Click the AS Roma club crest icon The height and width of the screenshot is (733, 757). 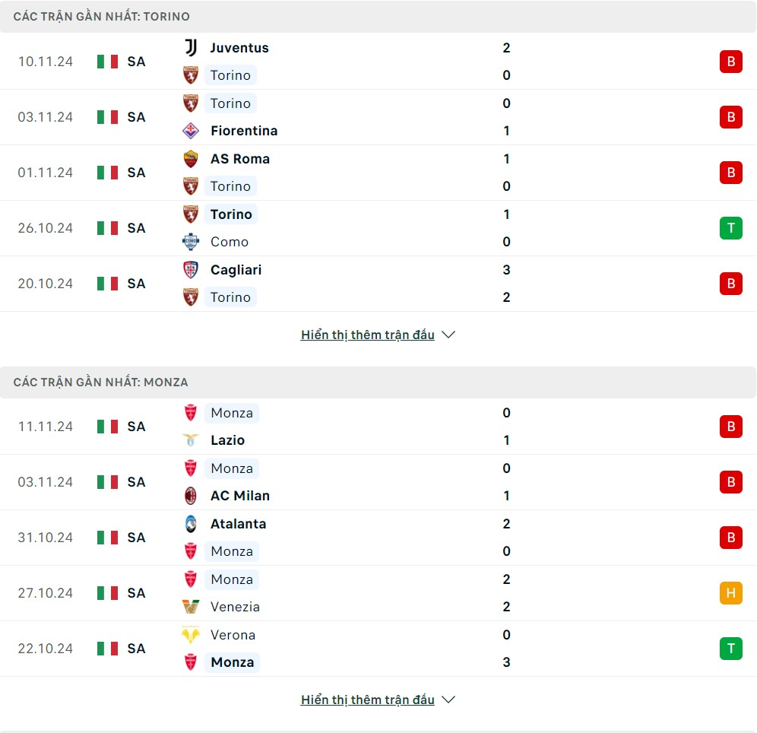191,159
